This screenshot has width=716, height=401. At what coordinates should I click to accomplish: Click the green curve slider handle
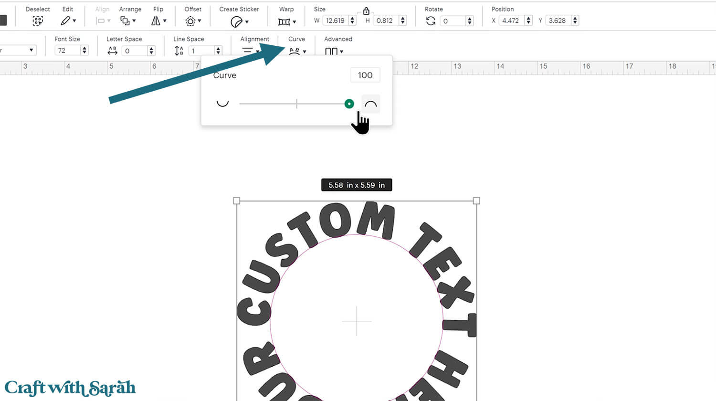point(349,104)
